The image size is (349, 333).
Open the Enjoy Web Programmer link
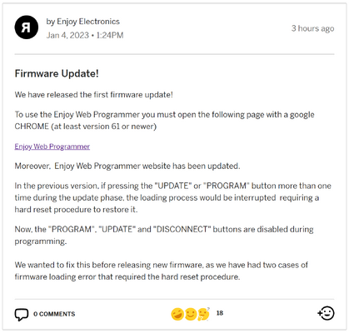click(x=52, y=147)
